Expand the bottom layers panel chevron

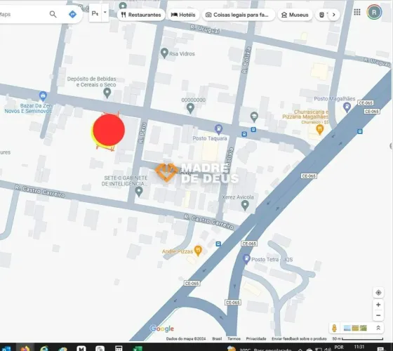(378, 328)
